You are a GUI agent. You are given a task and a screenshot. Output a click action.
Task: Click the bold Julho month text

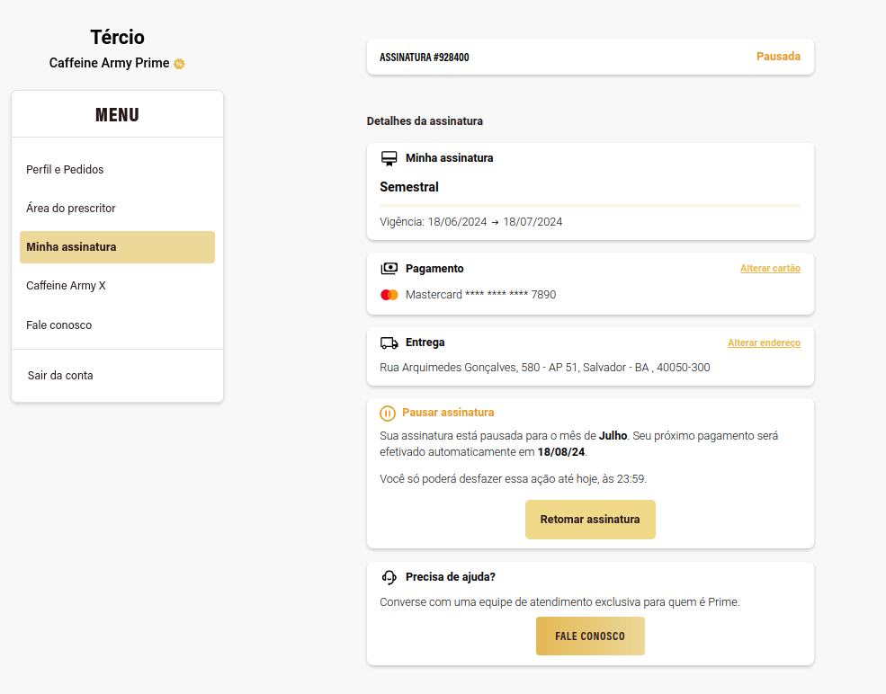(x=613, y=436)
